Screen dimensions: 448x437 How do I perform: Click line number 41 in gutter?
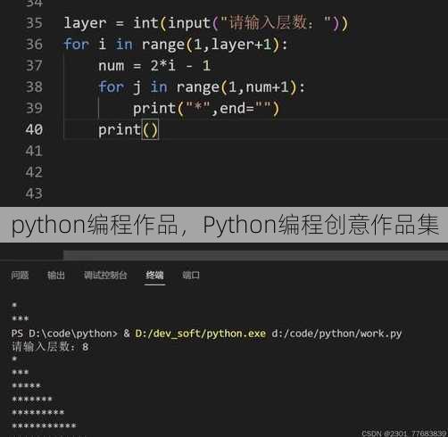(x=34, y=151)
